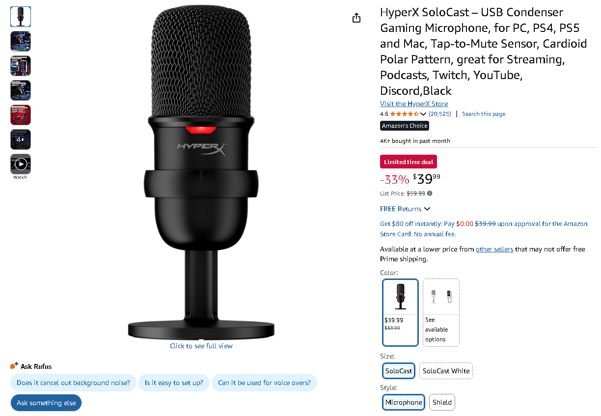Select the first microphone thumbnail image
The image size is (601, 416).
point(21,17)
